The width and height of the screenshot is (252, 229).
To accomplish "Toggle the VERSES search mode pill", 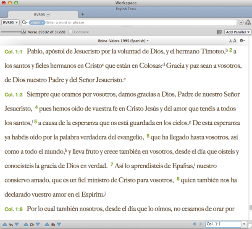I will 37,22.
